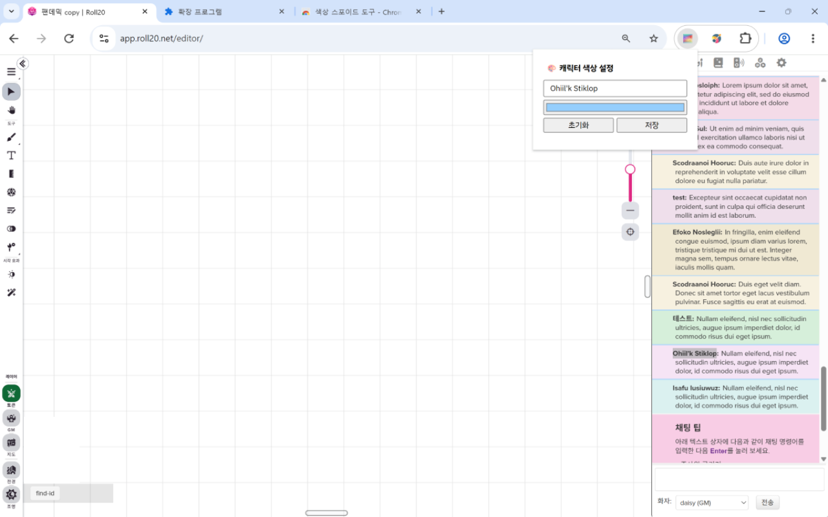Viewport: 828px width, 517px height.
Task: Reload the current page
Action: (x=69, y=39)
